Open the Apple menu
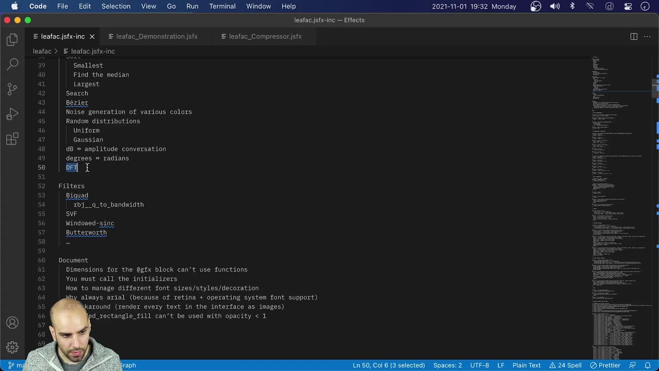This screenshot has width=659, height=371. tap(14, 6)
